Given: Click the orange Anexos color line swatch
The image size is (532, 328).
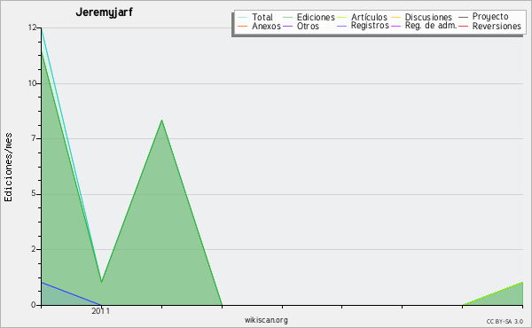Looking at the screenshot, I should click(243, 26).
